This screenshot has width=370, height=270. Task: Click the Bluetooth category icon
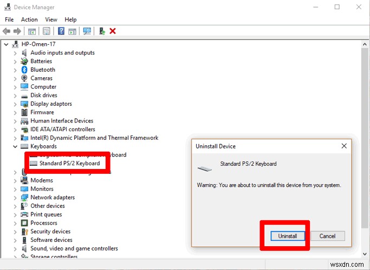point(24,70)
